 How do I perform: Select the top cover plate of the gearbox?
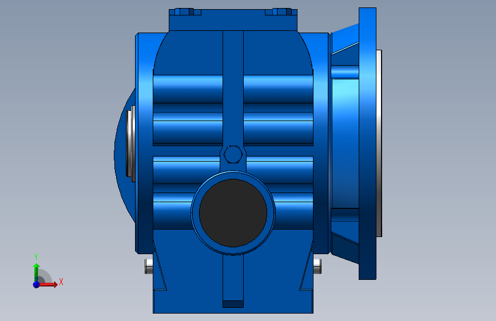click(x=233, y=19)
